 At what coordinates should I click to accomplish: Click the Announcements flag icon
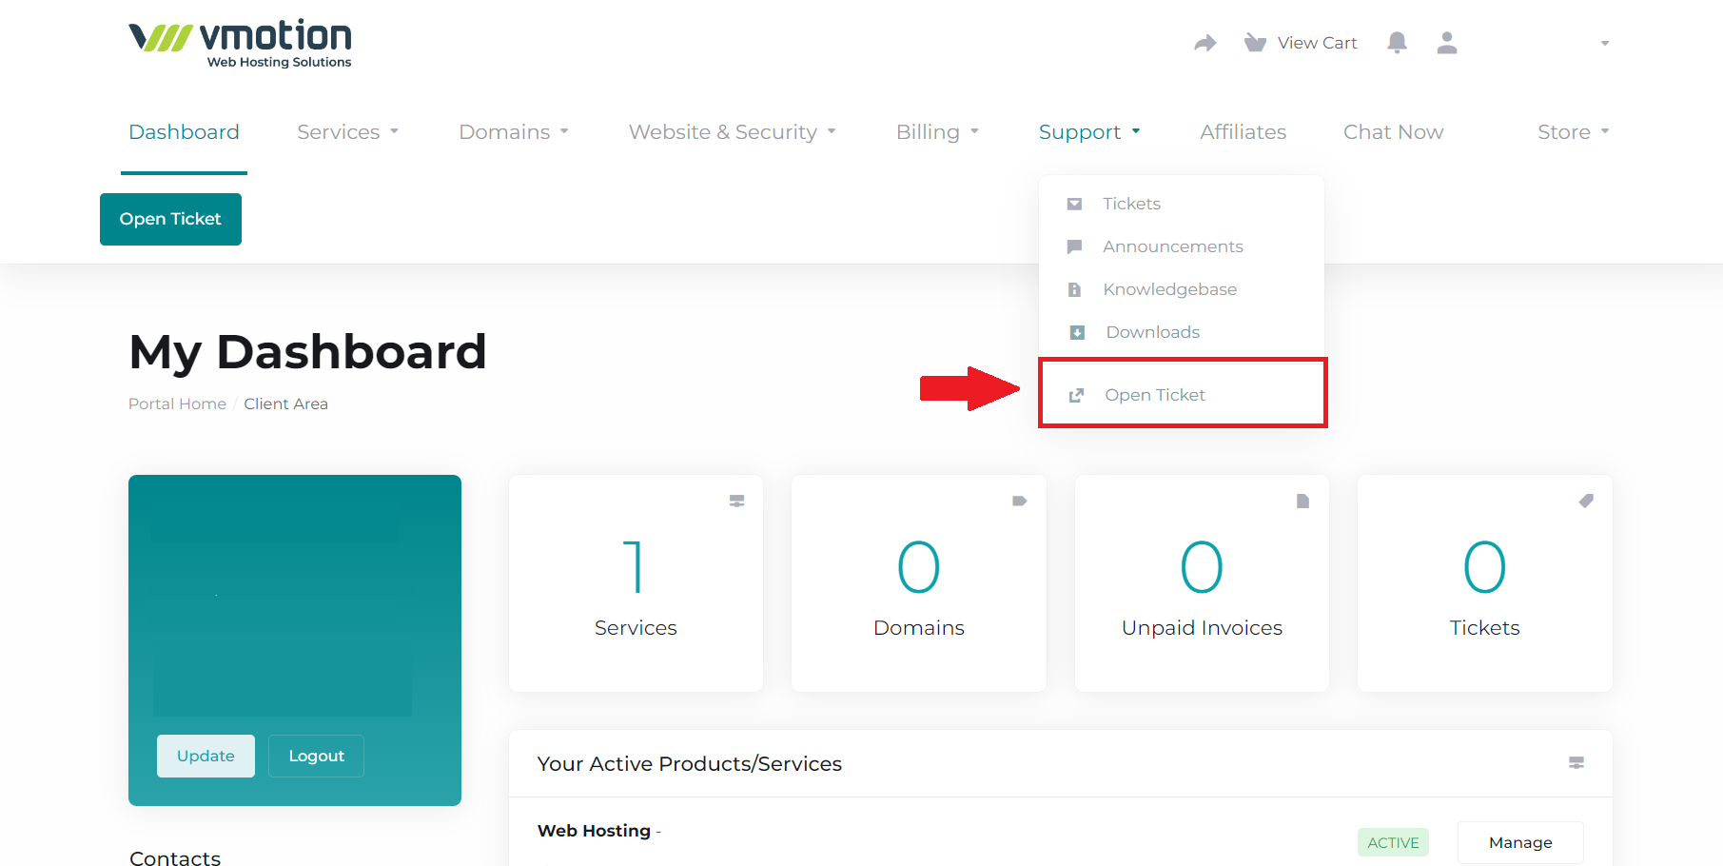pyautogui.click(x=1075, y=246)
